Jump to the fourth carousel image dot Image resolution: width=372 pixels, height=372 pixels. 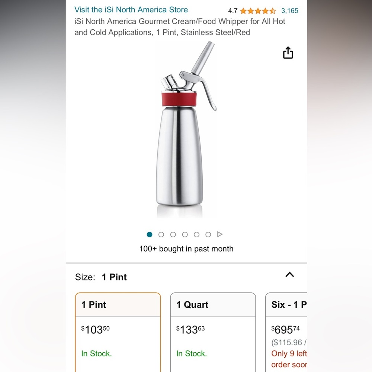point(185,234)
